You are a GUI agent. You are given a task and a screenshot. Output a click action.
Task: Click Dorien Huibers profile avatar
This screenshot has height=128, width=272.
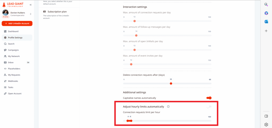[x=6, y=12]
